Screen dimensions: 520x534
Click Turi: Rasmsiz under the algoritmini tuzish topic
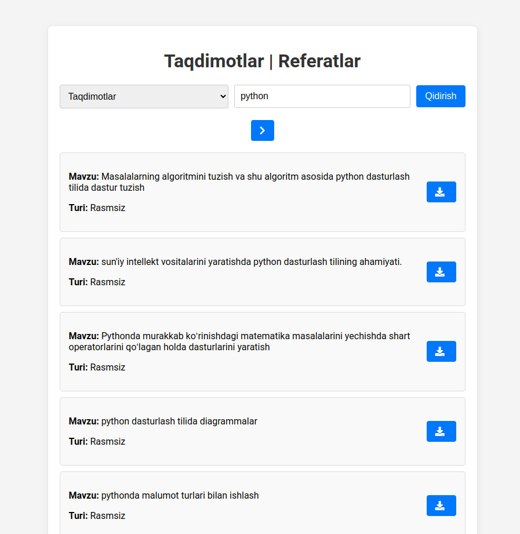(x=97, y=208)
